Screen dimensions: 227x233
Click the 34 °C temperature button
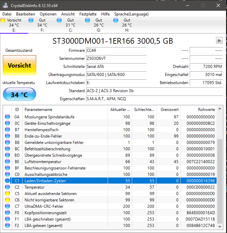point(20,94)
